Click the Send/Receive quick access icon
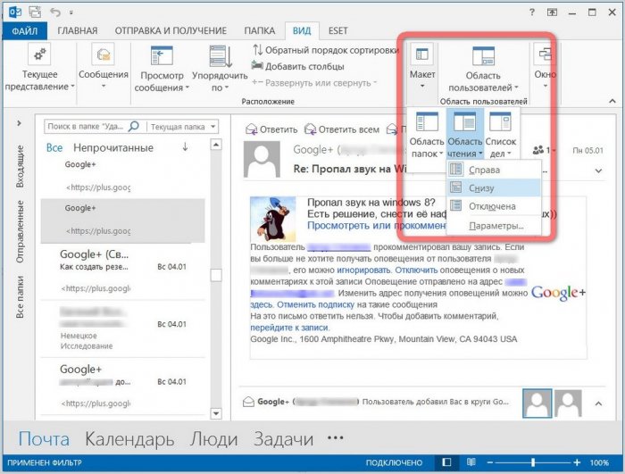This screenshot has height=474, width=625. 35,12
